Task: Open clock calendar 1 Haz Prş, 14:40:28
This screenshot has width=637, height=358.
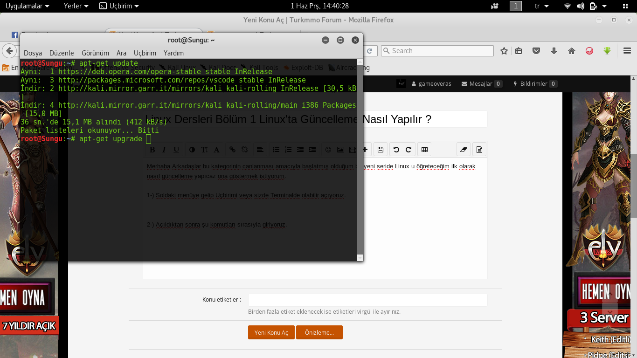Action: point(319,6)
